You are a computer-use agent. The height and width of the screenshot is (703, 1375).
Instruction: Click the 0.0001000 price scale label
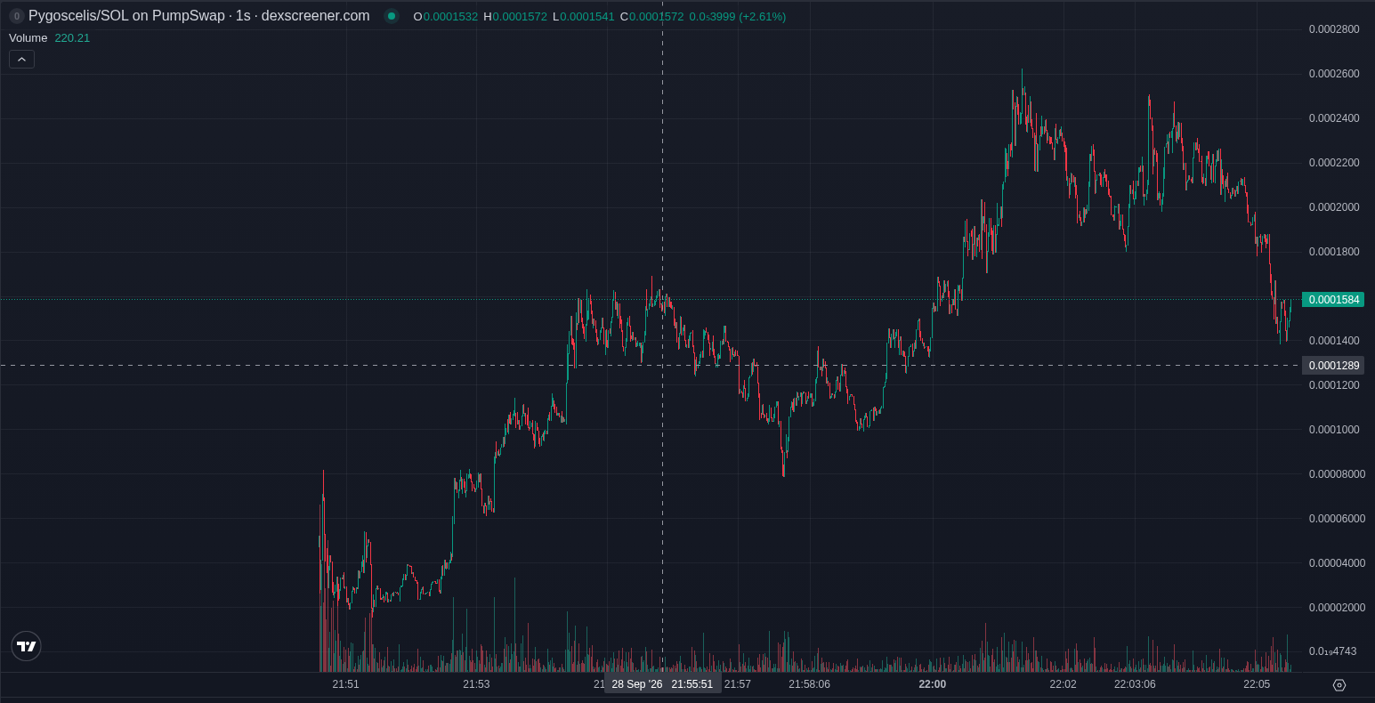(x=1334, y=430)
